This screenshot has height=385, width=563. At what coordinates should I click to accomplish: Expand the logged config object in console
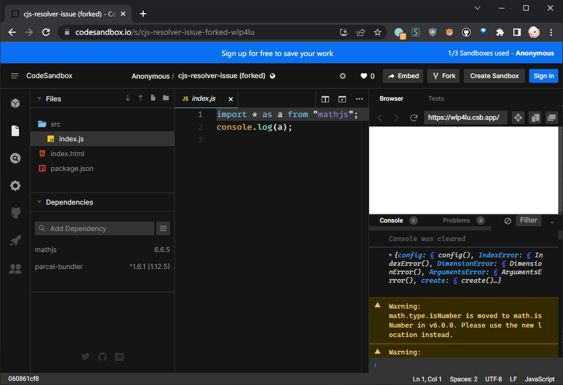click(x=390, y=255)
